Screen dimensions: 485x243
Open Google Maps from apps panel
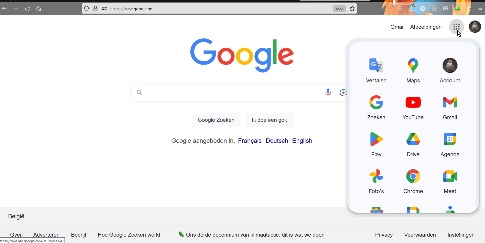click(413, 70)
